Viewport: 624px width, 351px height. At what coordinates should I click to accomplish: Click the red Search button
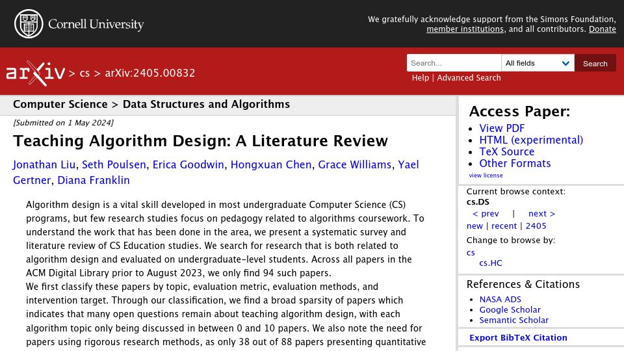click(x=595, y=63)
